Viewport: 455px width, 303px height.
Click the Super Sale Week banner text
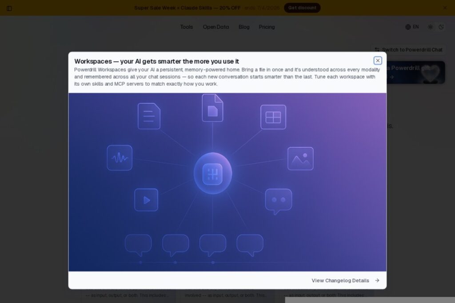(x=188, y=8)
